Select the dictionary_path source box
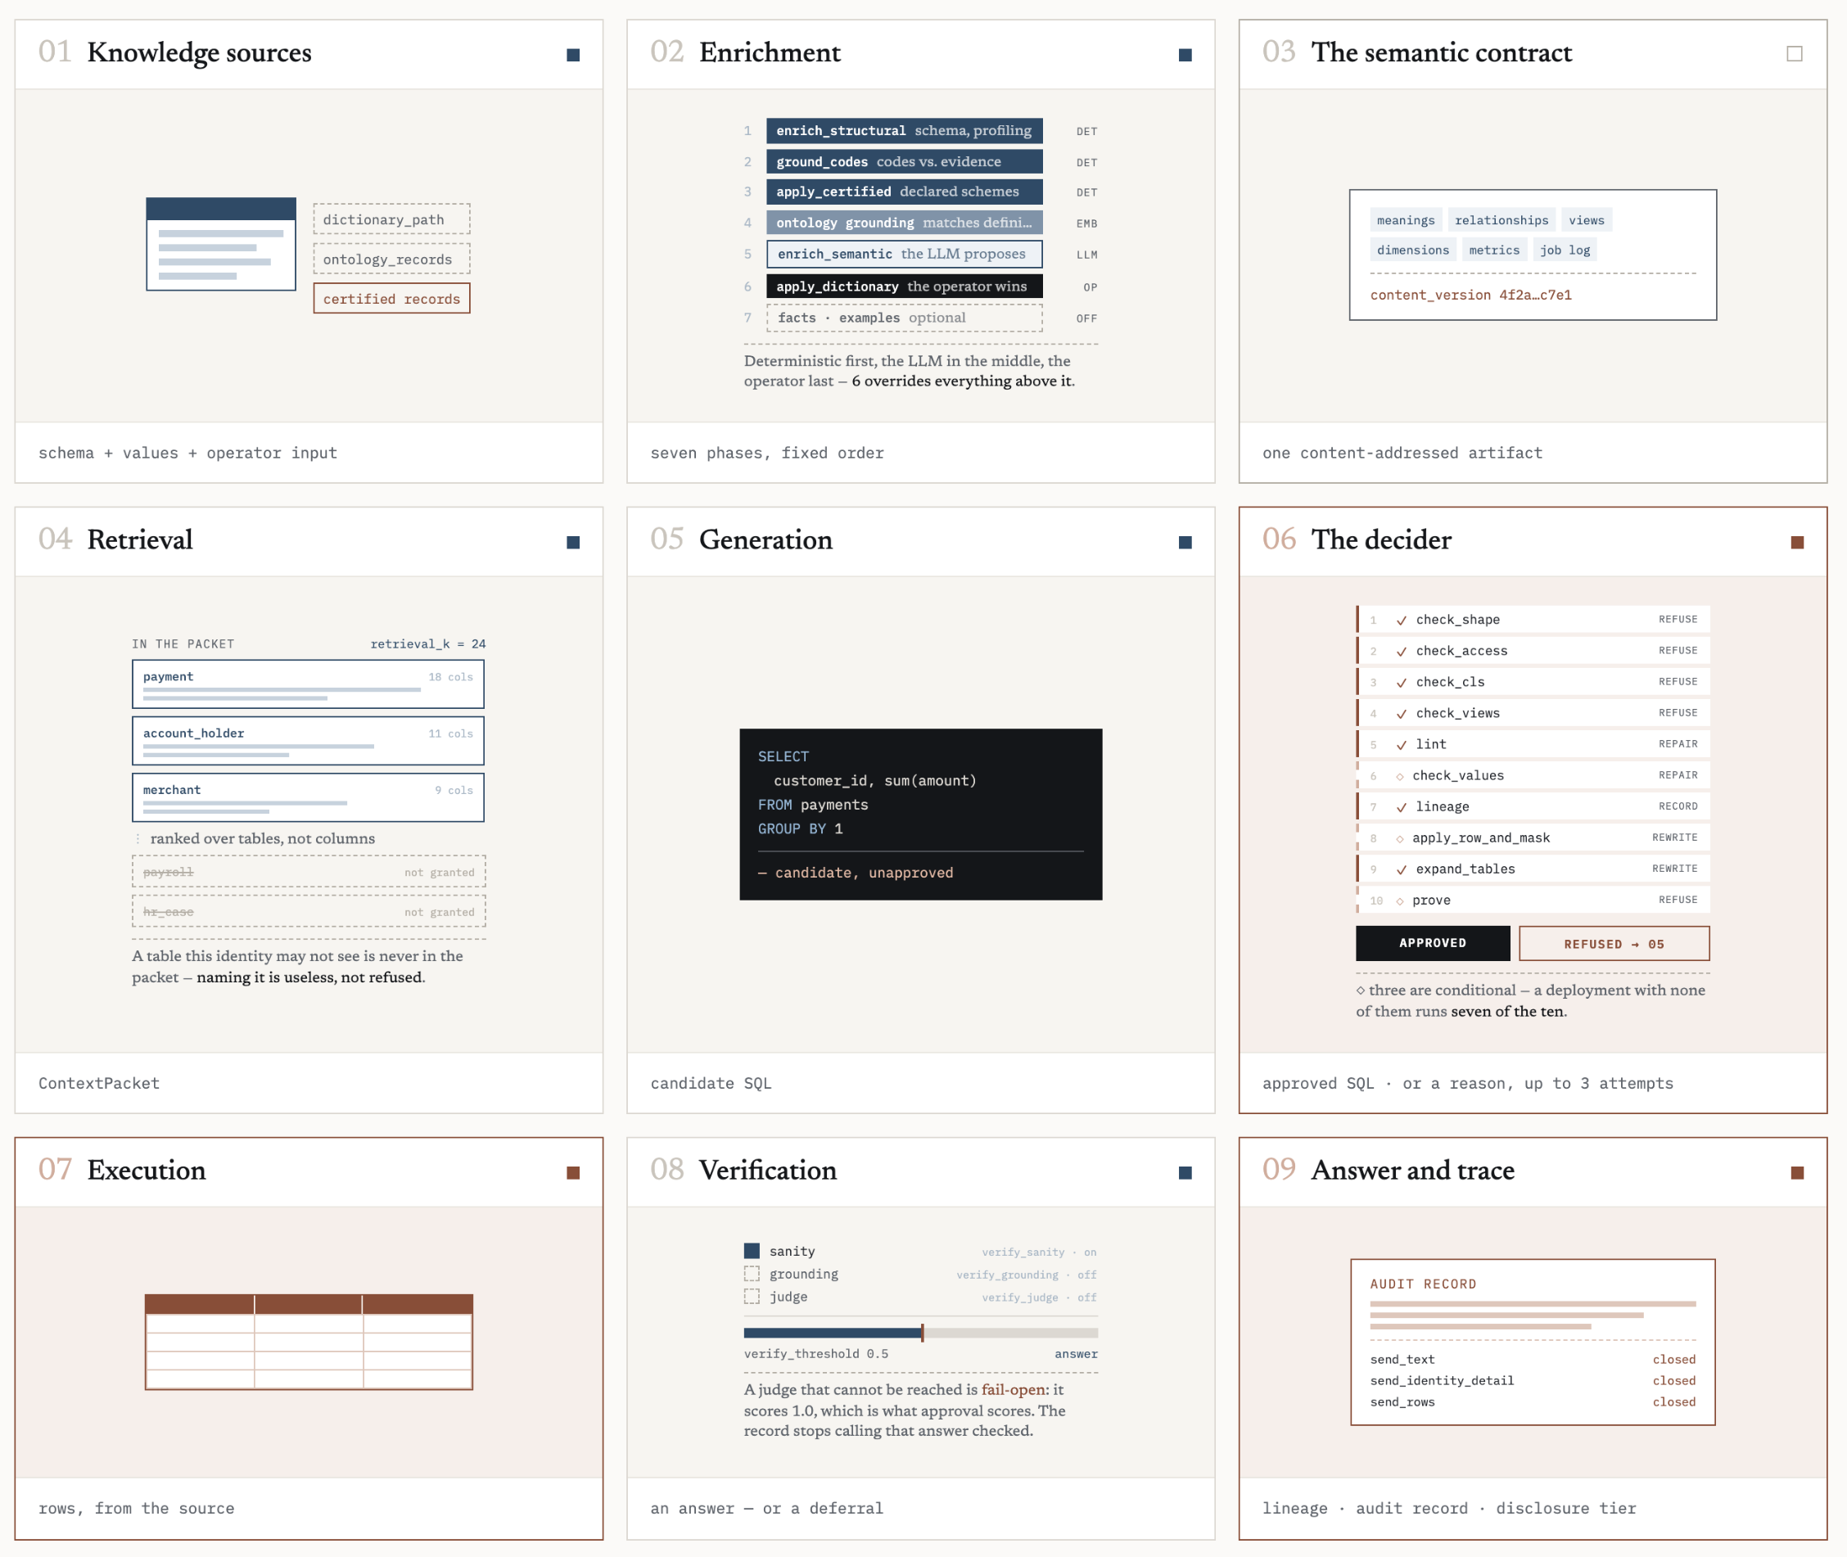The image size is (1847, 1557). (391, 219)
